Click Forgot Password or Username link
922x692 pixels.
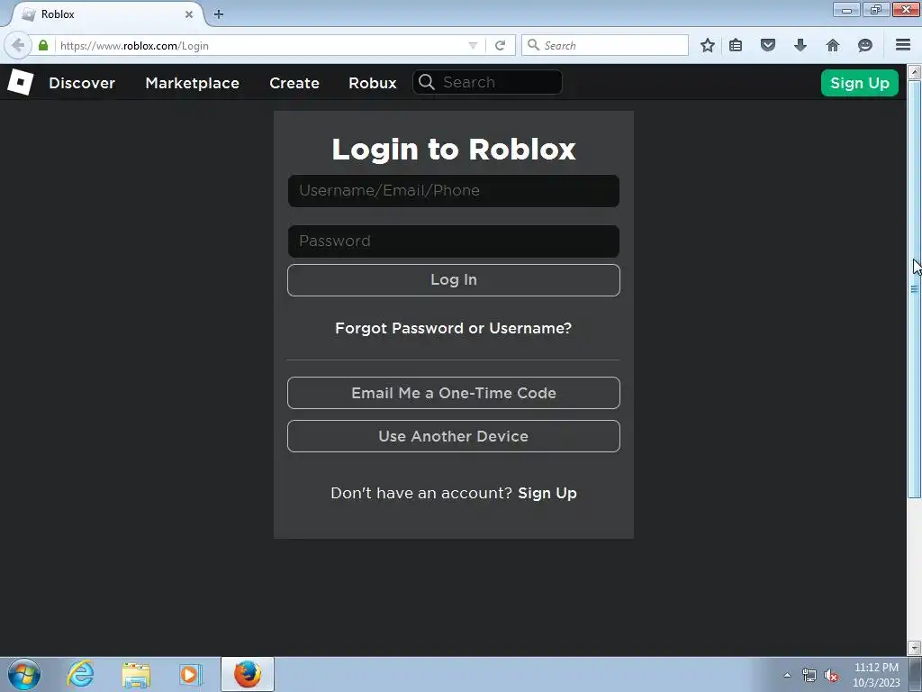tap(454, 328)
